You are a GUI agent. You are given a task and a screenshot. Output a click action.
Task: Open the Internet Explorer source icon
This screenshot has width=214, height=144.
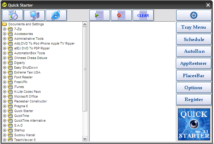(56, 15)
